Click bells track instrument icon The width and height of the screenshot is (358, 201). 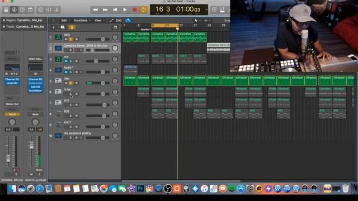click(58, 37)
